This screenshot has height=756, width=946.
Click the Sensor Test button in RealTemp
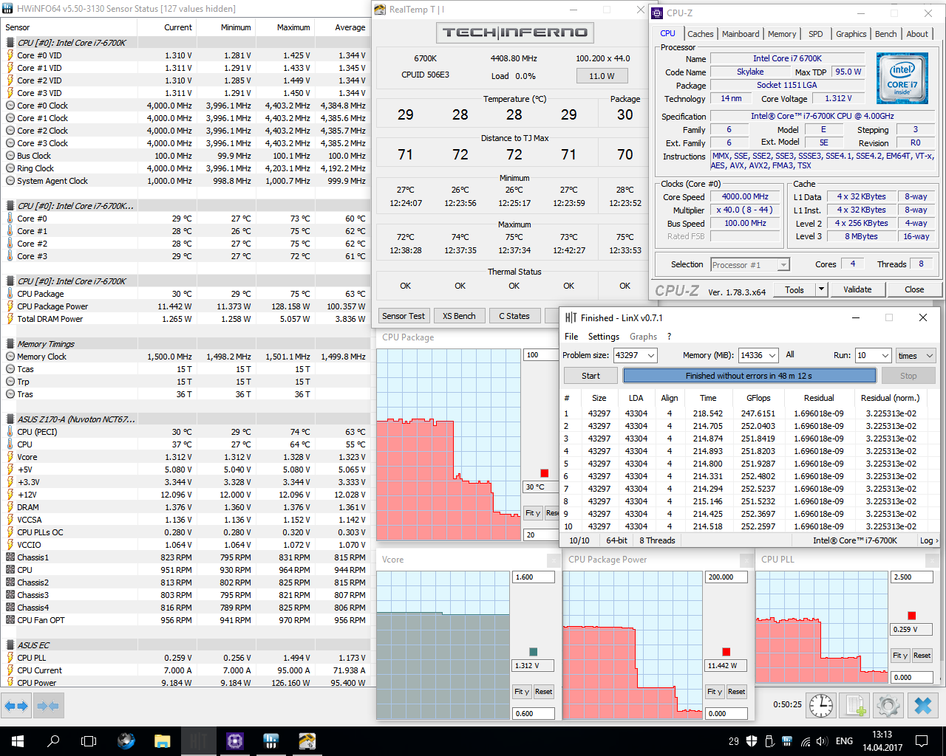click(404, 316)
